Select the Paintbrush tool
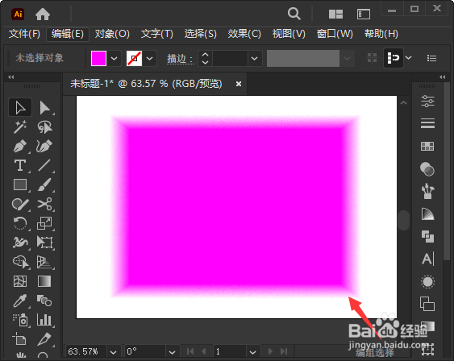The height and width of the screenshot is (361, 454). [x=44, y=185]
